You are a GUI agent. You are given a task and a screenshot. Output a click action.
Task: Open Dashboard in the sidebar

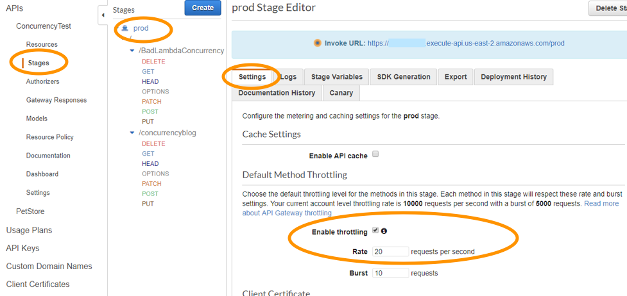pyautogui.click(x=42, y=174)
